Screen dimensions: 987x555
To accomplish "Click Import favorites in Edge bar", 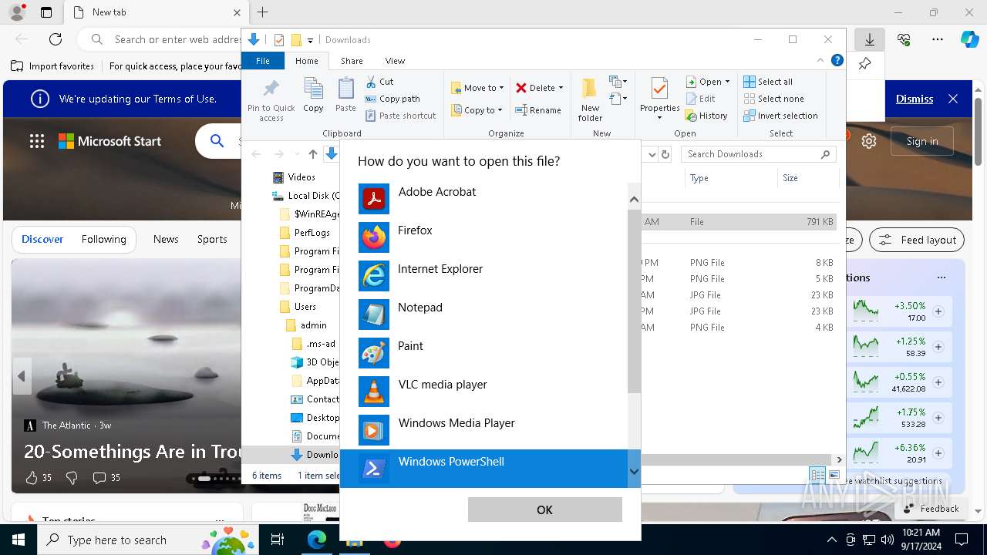I will click(52, 66).
